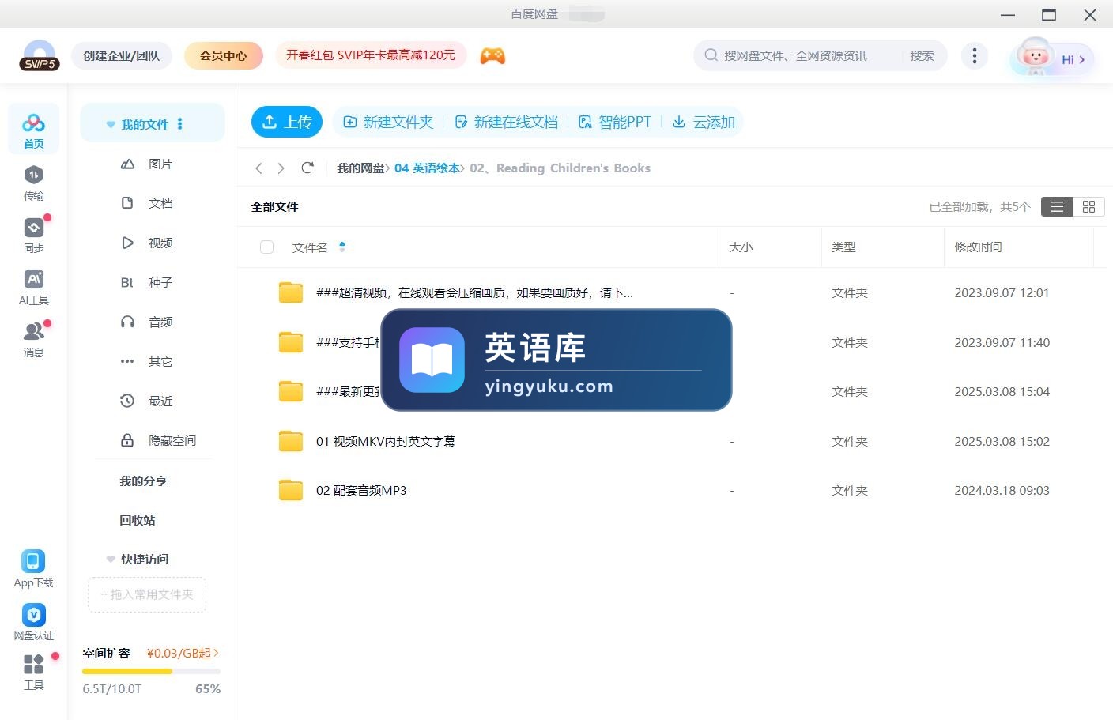
Task: Open the 同步 sync icon
Action: pos(33,235)
